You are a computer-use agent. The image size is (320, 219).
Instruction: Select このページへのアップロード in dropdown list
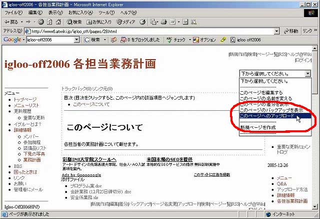pos(275,116)
